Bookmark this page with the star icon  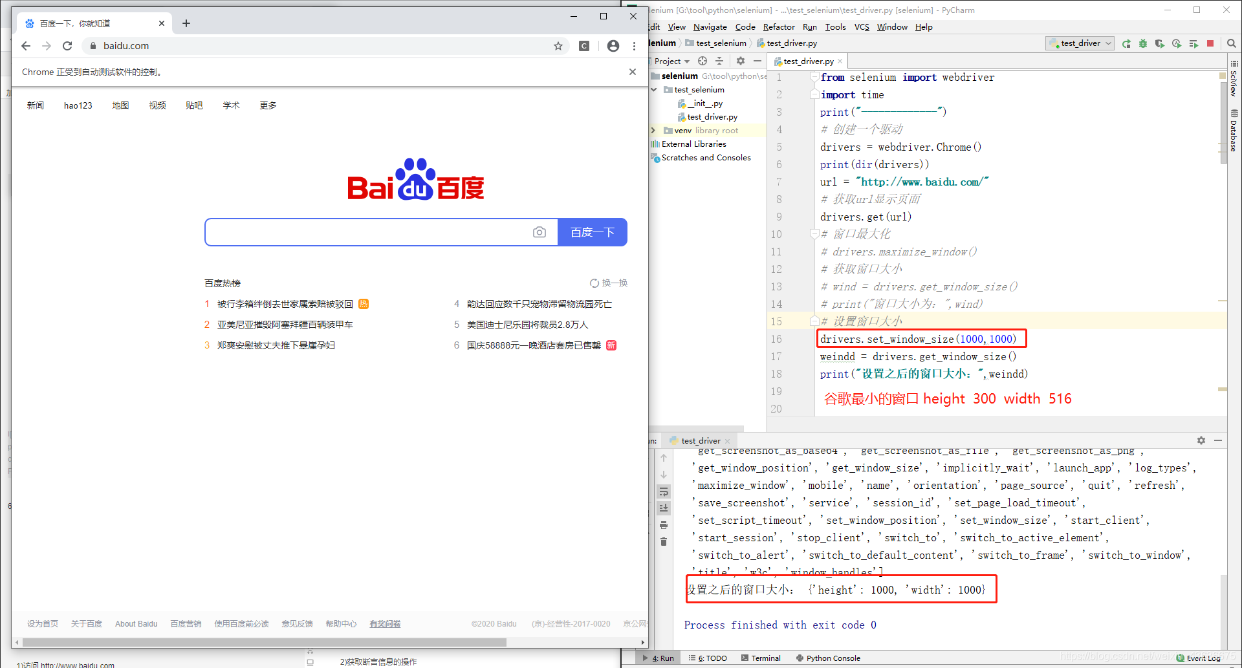558,46
